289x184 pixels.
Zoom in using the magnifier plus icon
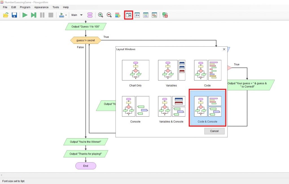[x=100, y=15]
